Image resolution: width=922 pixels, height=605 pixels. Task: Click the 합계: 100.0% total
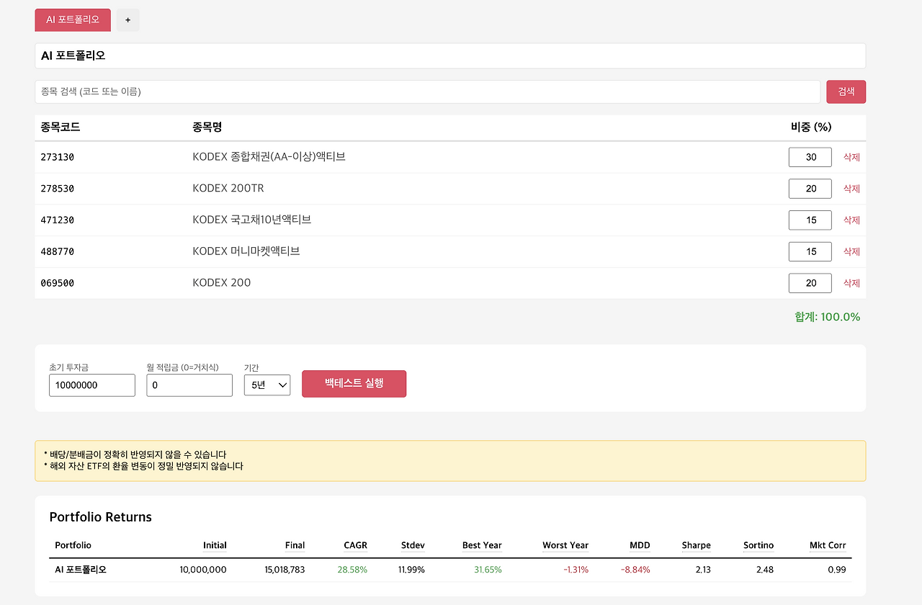click(828, 317)
